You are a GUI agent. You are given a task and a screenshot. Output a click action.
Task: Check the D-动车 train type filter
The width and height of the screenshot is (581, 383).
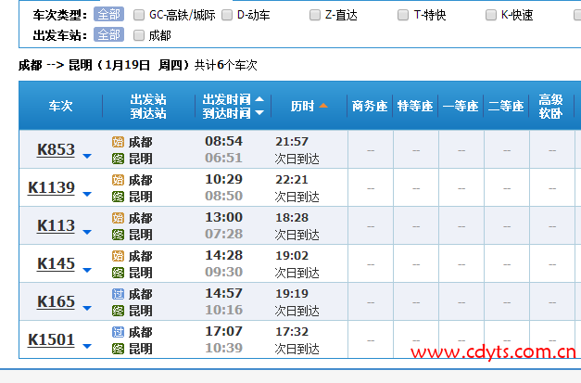point(227,16)
